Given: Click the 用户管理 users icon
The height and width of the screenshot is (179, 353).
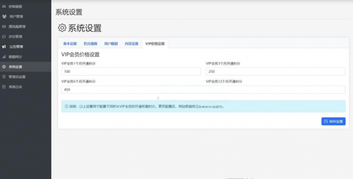Looking at the screenshot, I should coord(4,17).
